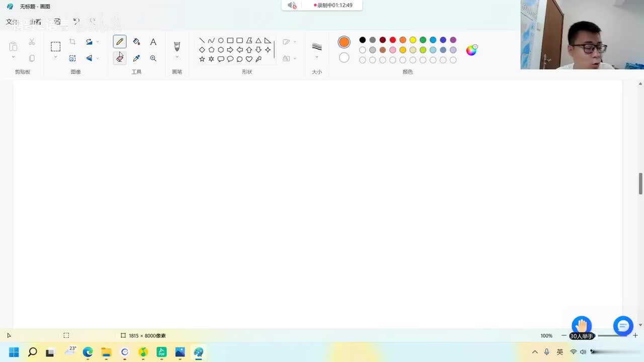Click the Undo arrow in title toolbar
Viewport: 644px width, 362px height.
(76, 21)
